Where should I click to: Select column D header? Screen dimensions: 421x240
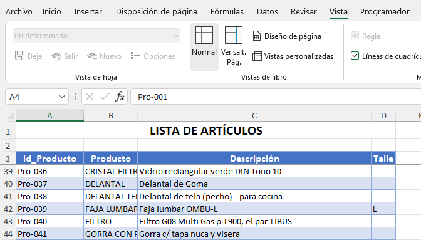[383, 116]
